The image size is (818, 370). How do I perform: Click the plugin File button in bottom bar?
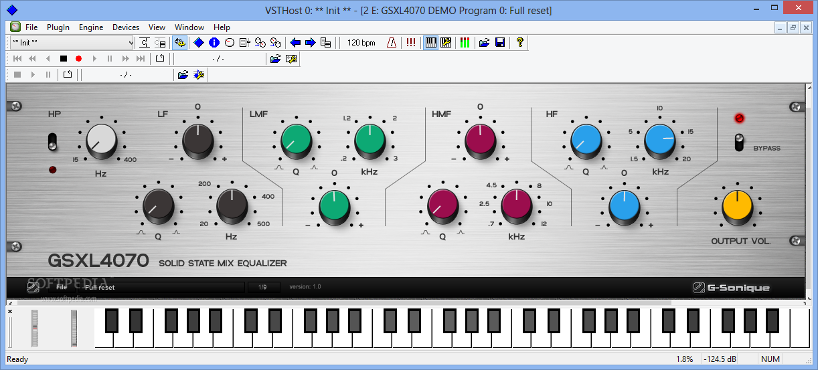[62, 287]
